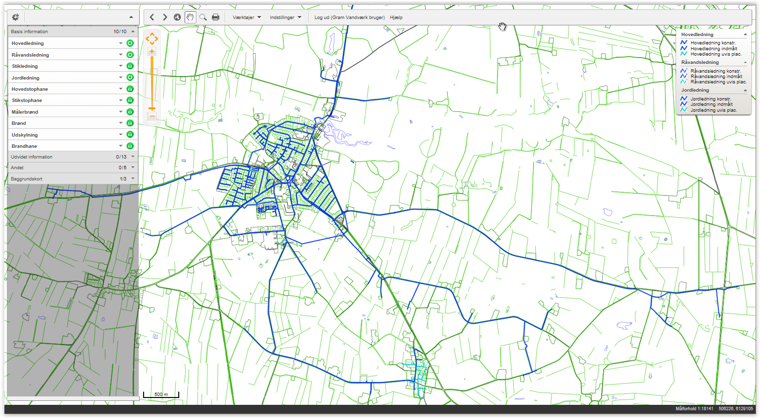Viewport: 760px width, 418px height.
Task: Click the Hovedledning konstr. legend symbol
Action: coord(684,43)
